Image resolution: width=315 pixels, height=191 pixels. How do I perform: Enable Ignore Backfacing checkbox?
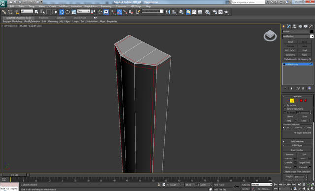(285, 109)
